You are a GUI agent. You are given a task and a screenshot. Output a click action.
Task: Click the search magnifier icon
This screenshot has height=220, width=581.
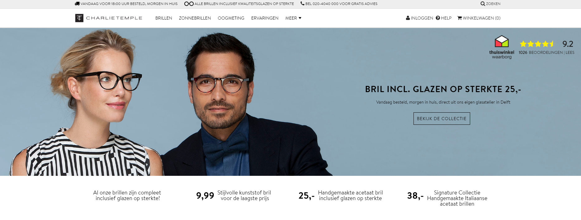[483, 4]
